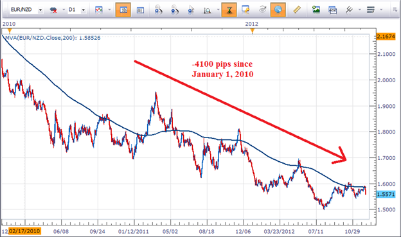Screen dimensions: 401x237
Task: Select the pitchfork drawing lines tool
Action: pyautogui.click(x=349, y=10)
